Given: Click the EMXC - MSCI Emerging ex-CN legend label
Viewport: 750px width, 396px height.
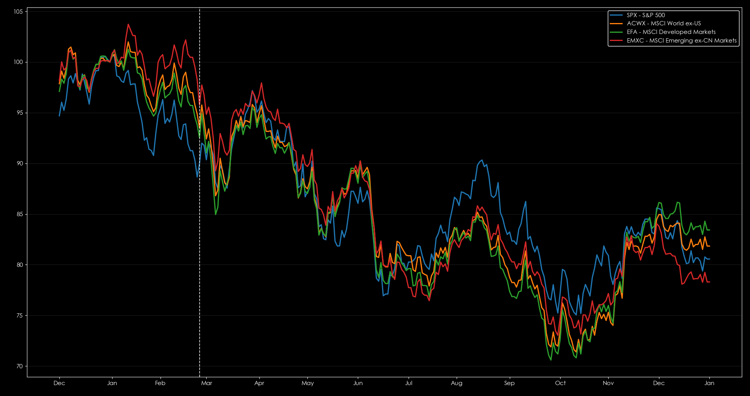Looking at the screenshot, I should click(x=682, y=41).
